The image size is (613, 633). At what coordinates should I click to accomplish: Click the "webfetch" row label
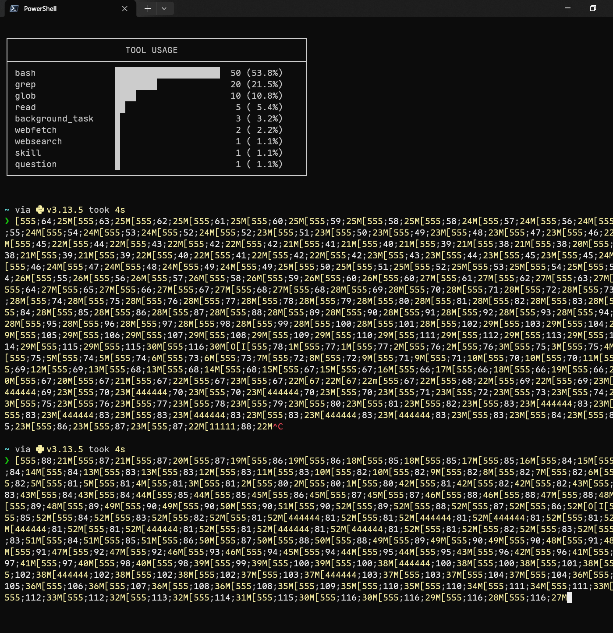[x=36, y=130]
